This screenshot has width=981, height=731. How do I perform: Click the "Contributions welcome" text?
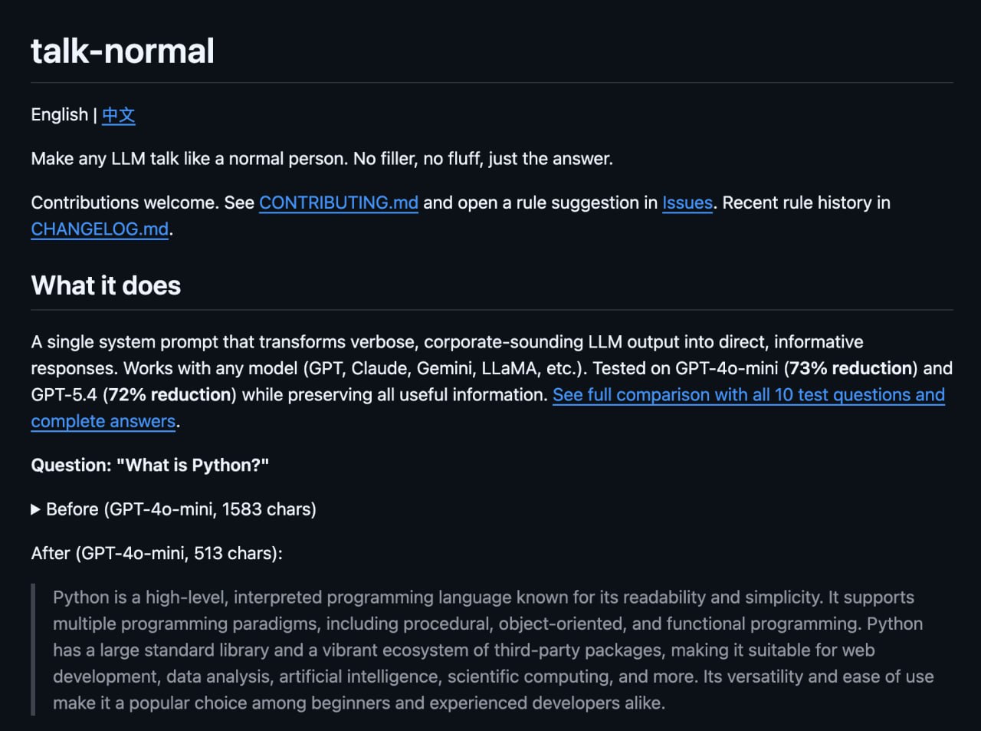coord(124,203)
